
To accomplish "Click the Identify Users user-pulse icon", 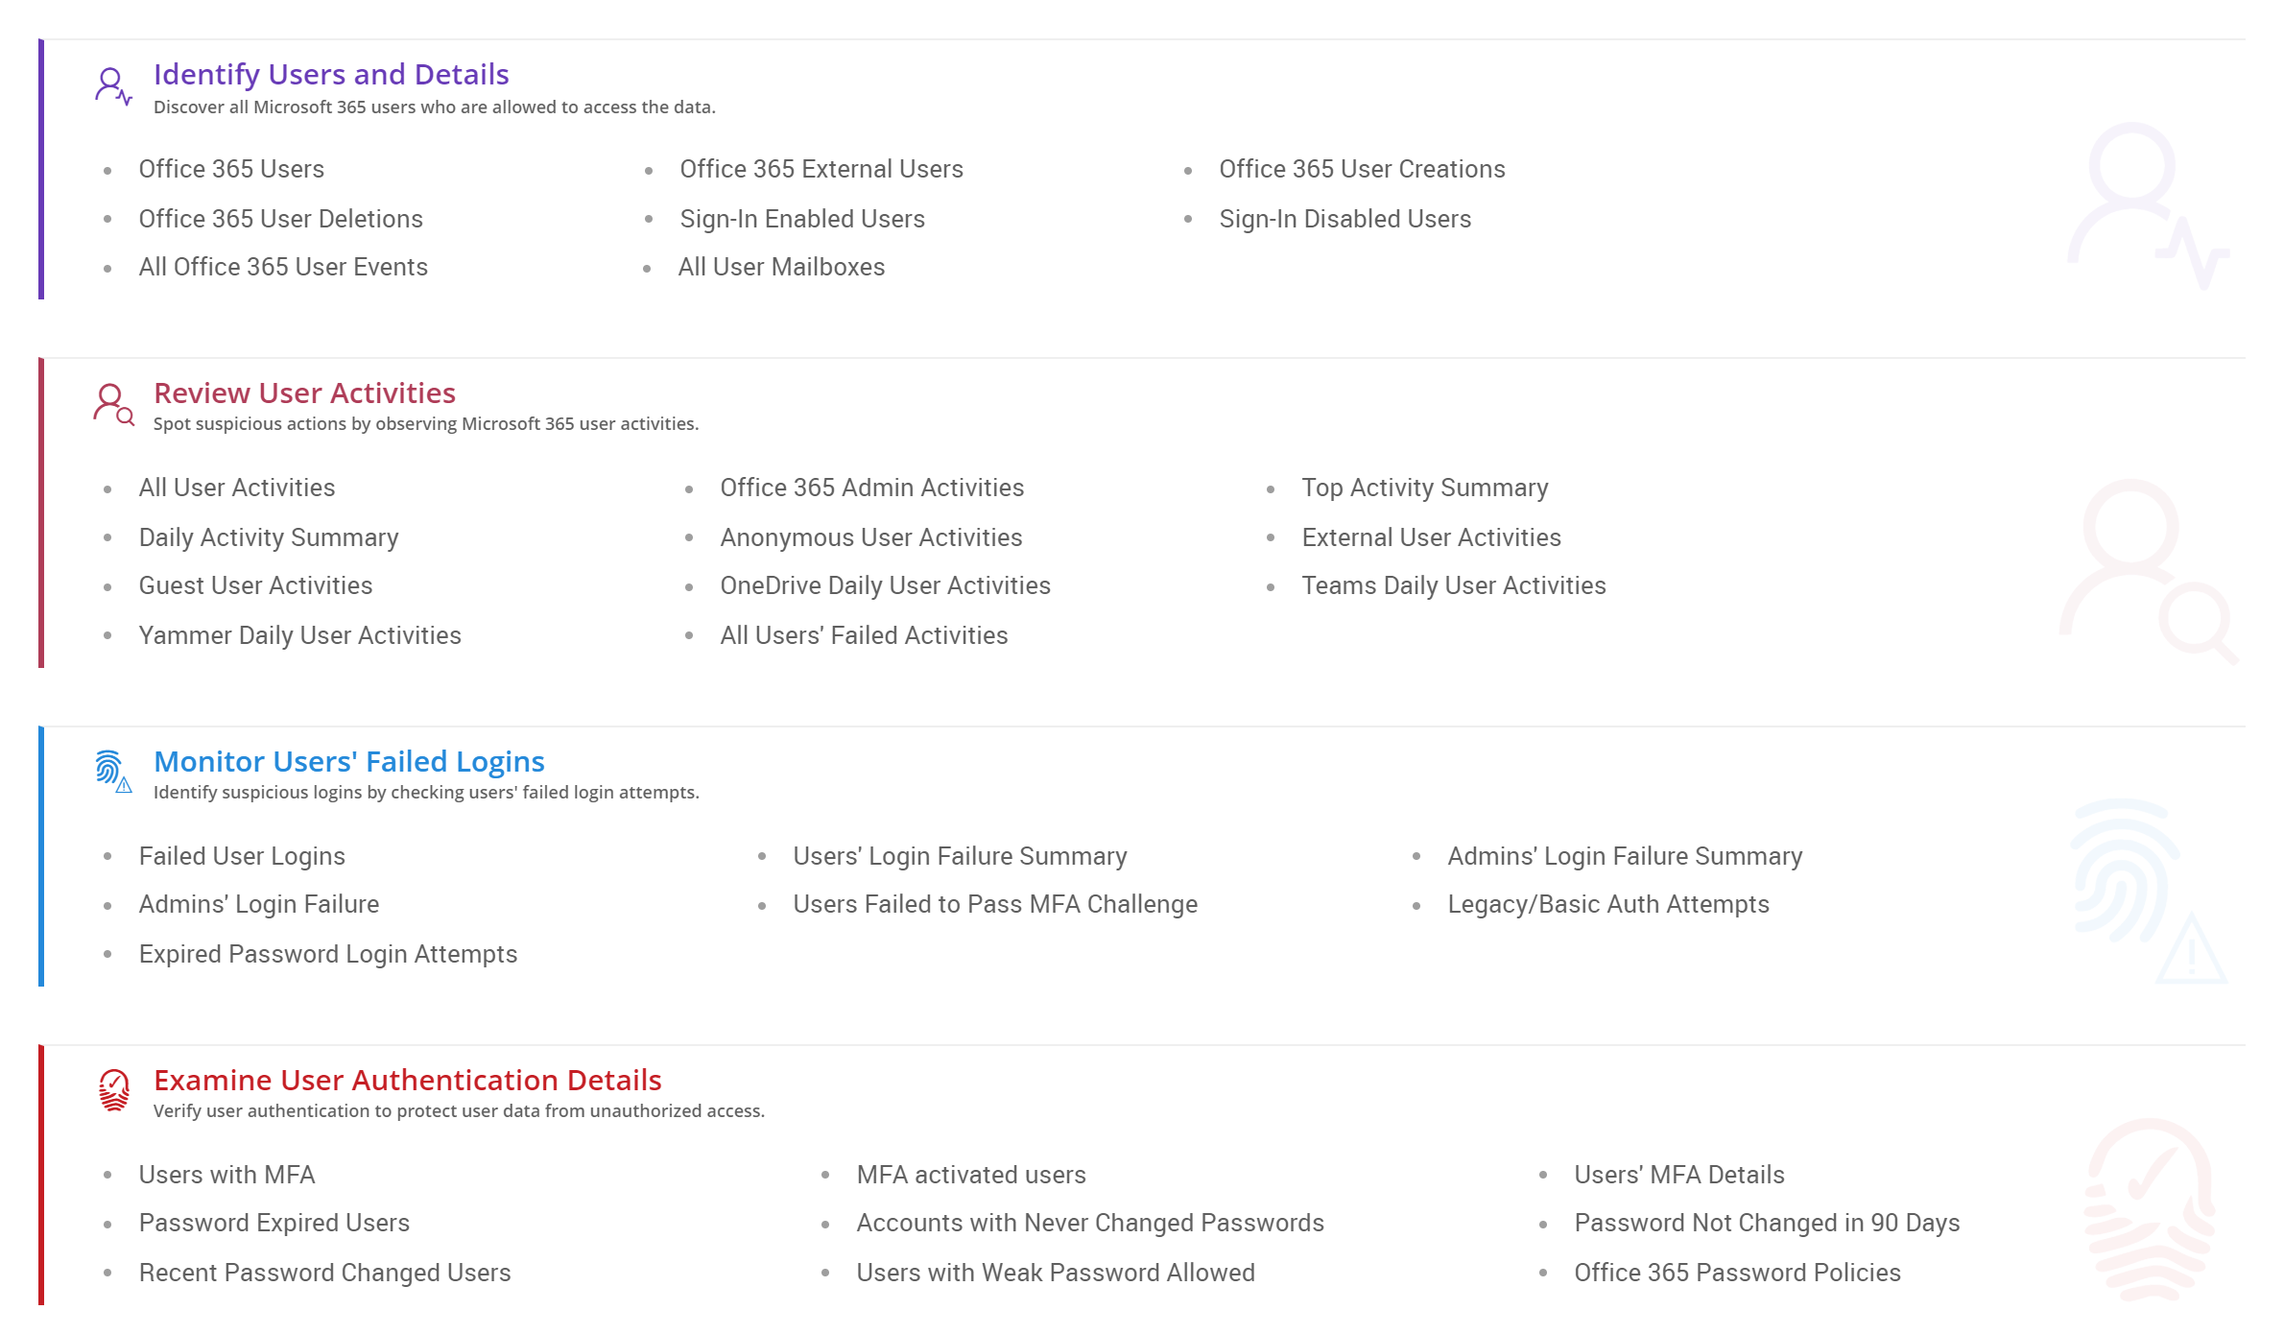I will tap(113, 85).
